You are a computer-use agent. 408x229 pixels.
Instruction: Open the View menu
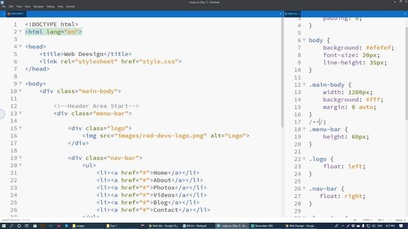click(x=27, y=6)
